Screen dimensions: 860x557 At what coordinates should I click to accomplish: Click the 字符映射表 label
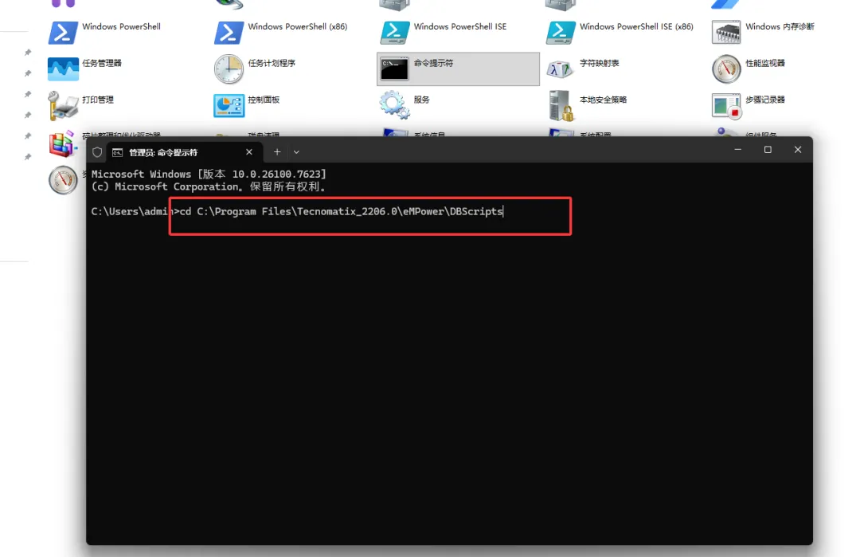(x=600, y=63)
